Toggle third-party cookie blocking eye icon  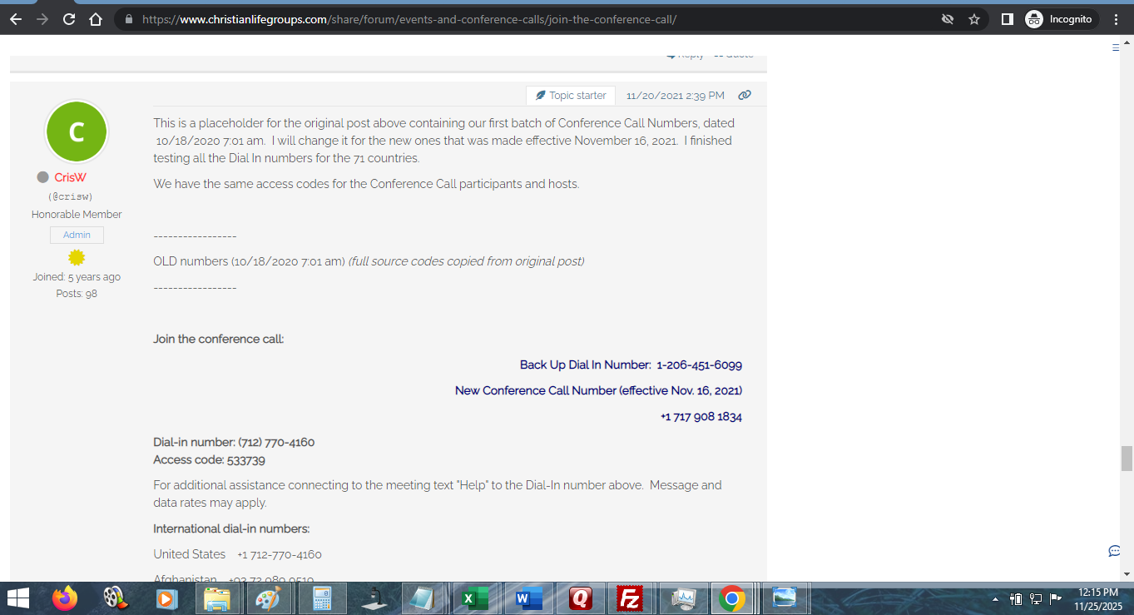coord(947,19)
